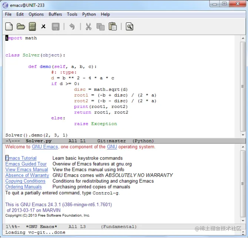This screenshot has width=248, height=238.
Task: Click 'All L1' position indicator in the mode line
Action: point(77,141)
